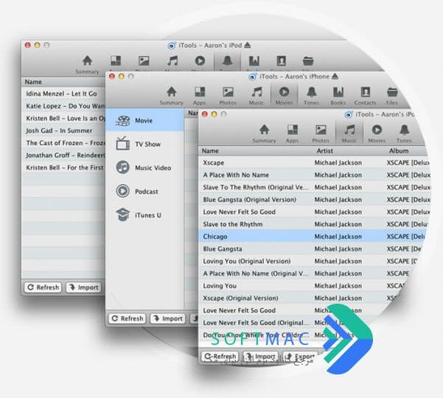Screen dimensions: 443x398
Task: Open Contacts in the iPhone window toolbar
Action: tap(366, 96)
